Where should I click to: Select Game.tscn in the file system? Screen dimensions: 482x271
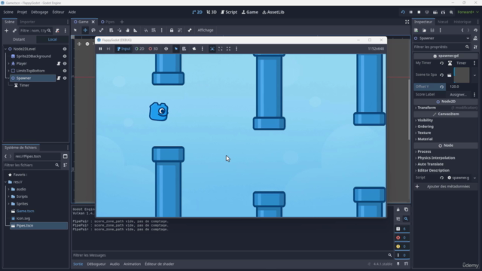point(25,211)
